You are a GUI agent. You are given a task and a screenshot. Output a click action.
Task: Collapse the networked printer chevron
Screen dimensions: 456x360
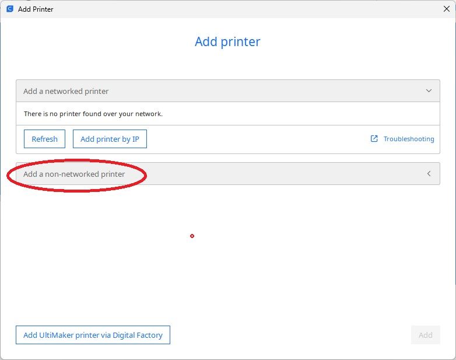tap(429, 91)
